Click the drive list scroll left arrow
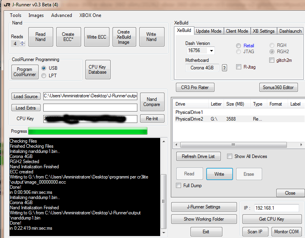The image size is (305, 238). [176, 145]
